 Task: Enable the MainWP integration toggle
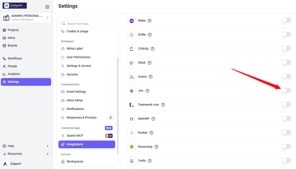coord(286,118)
